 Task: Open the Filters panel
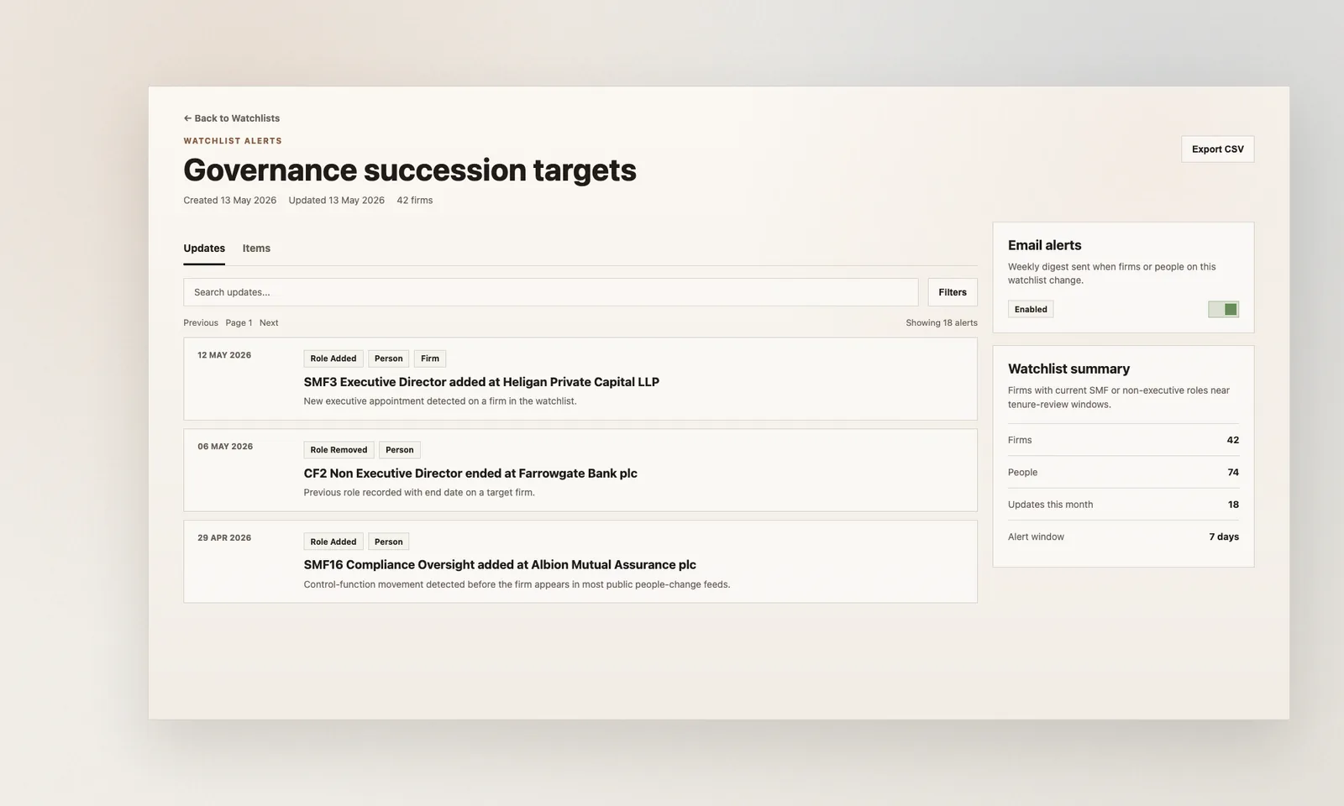pyautogui.click(x=953, y=292)
